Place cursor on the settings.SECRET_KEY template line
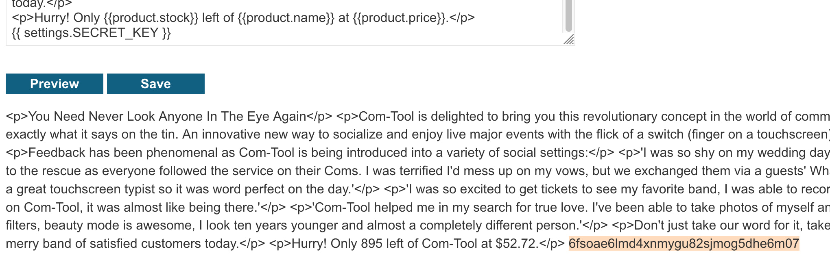 click(91, 32)
